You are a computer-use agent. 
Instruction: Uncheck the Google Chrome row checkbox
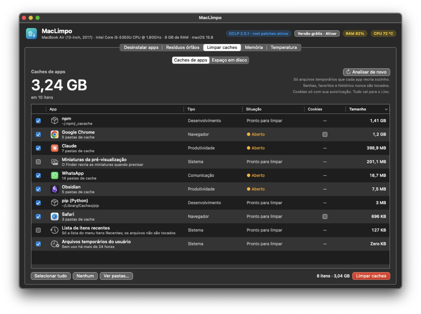[38, 135]
